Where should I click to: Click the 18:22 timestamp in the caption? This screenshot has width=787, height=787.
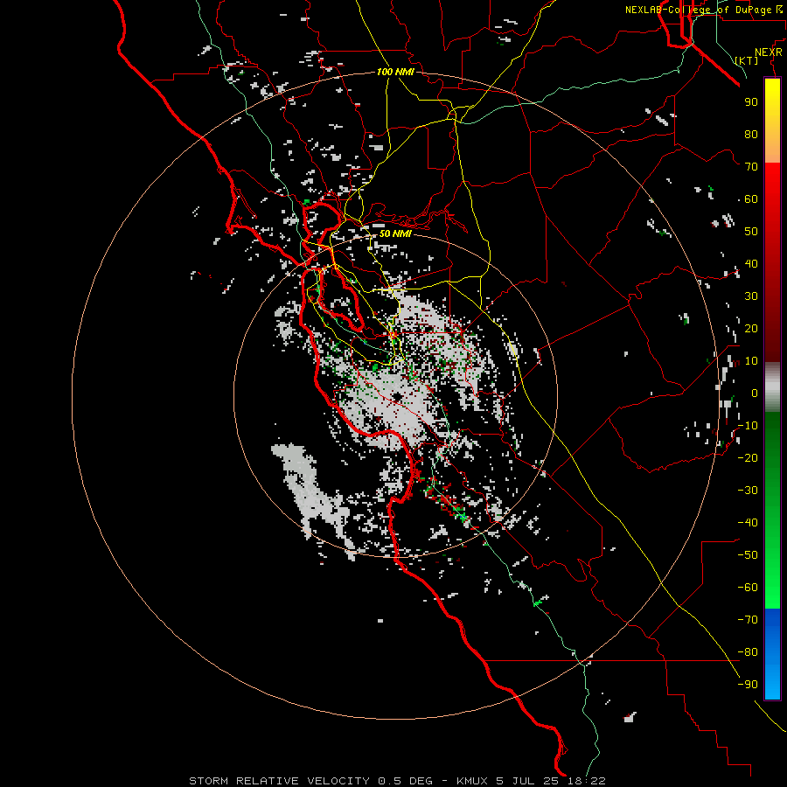pos(587,781)
